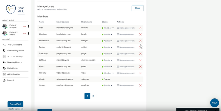Screen dimensions: 221x111
Task: Remove user Treadway with red X
Action: click(140, 54)
